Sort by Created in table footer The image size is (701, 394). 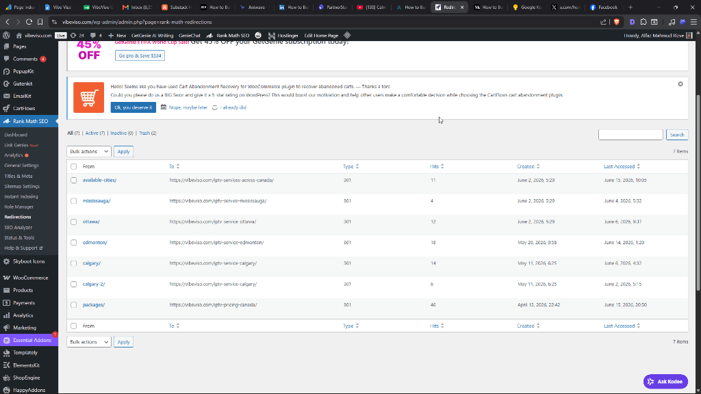point(528,326)
